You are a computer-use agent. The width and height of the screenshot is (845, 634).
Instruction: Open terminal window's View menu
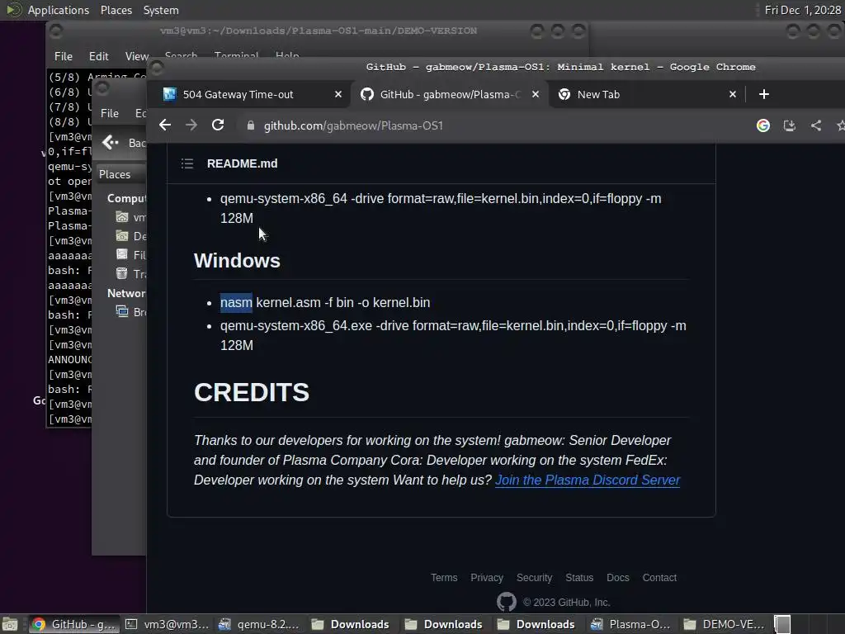(137, 56)
